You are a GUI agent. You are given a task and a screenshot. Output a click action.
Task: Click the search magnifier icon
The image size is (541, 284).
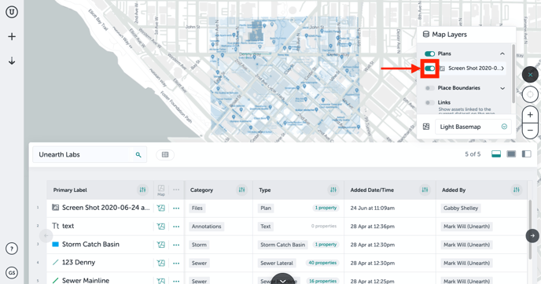point(138,155)
